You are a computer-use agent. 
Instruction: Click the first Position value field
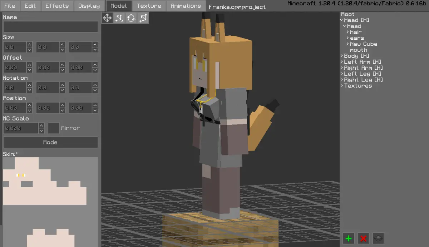point(15,108)
